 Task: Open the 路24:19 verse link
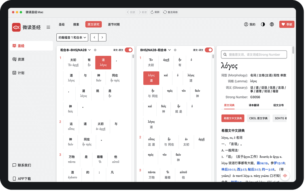click(x=262, y=163)
